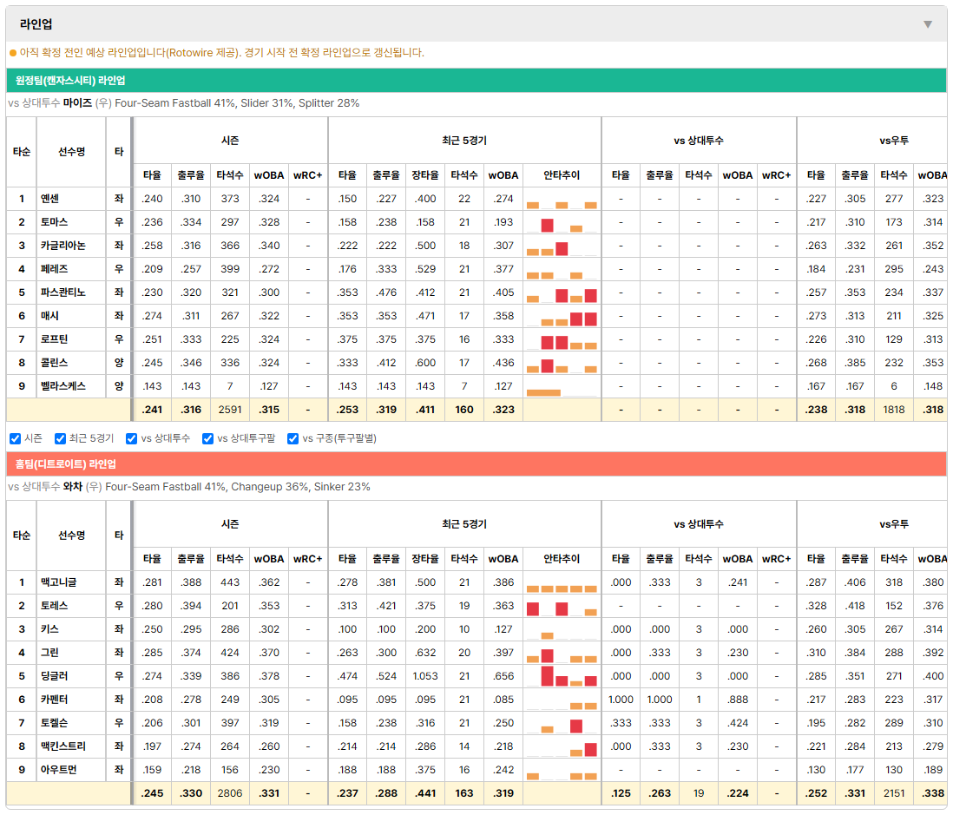The image size is (953, 815).
Task: Click the 안타추이 bars for 매시
Action: [562, 317]
